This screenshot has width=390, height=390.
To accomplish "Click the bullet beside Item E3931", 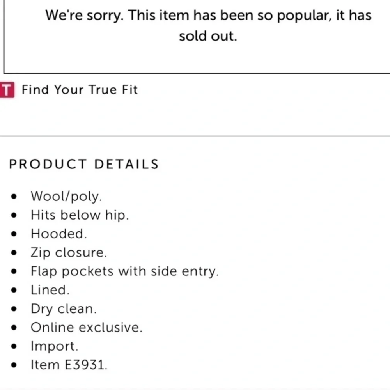I will 14,365.
